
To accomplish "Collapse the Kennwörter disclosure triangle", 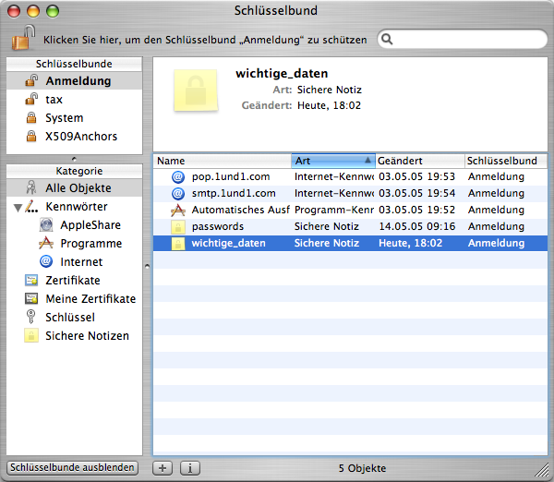I will [x=18, y=207].
